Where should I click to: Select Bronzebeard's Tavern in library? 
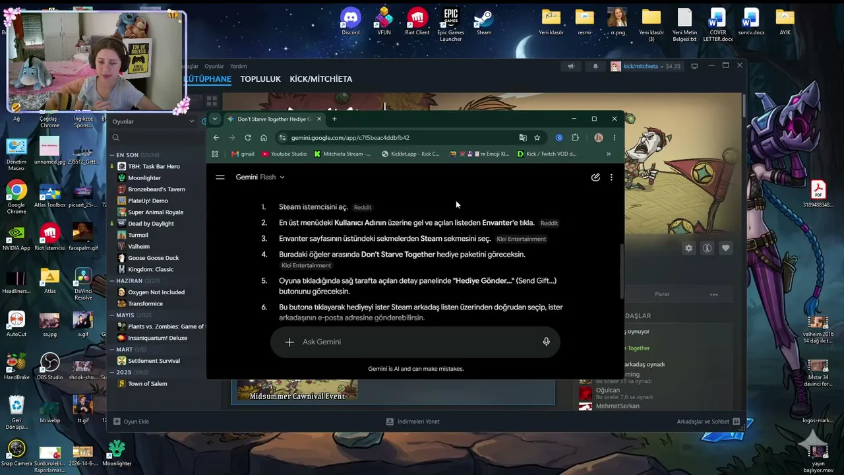click(x=157, y=189)
